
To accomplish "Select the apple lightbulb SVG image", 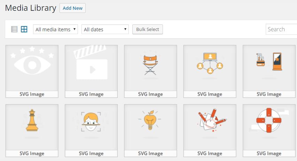I will pos(150,127).
